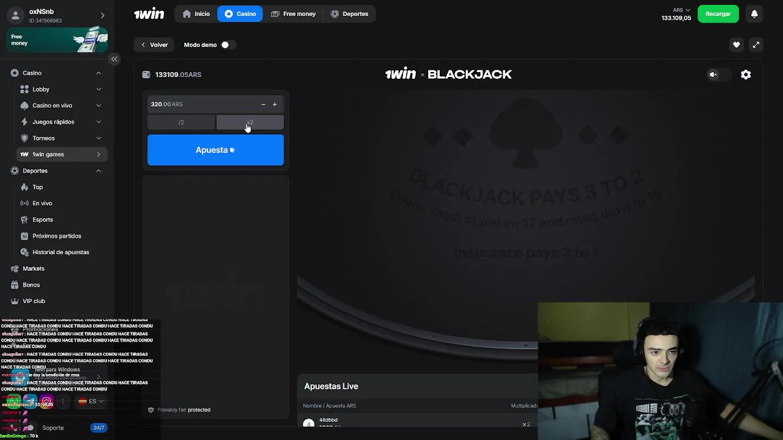This screenshot has width=783, height=440.
Task: Go to the Inicio tab
Action: pyautogui.click(x=196, y=13)
